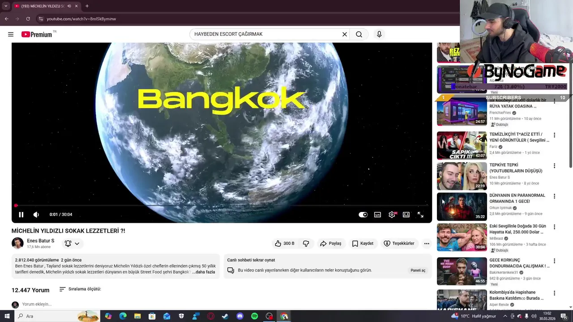Click the search magnifier button
573x322 pixels.
[359, 34]
